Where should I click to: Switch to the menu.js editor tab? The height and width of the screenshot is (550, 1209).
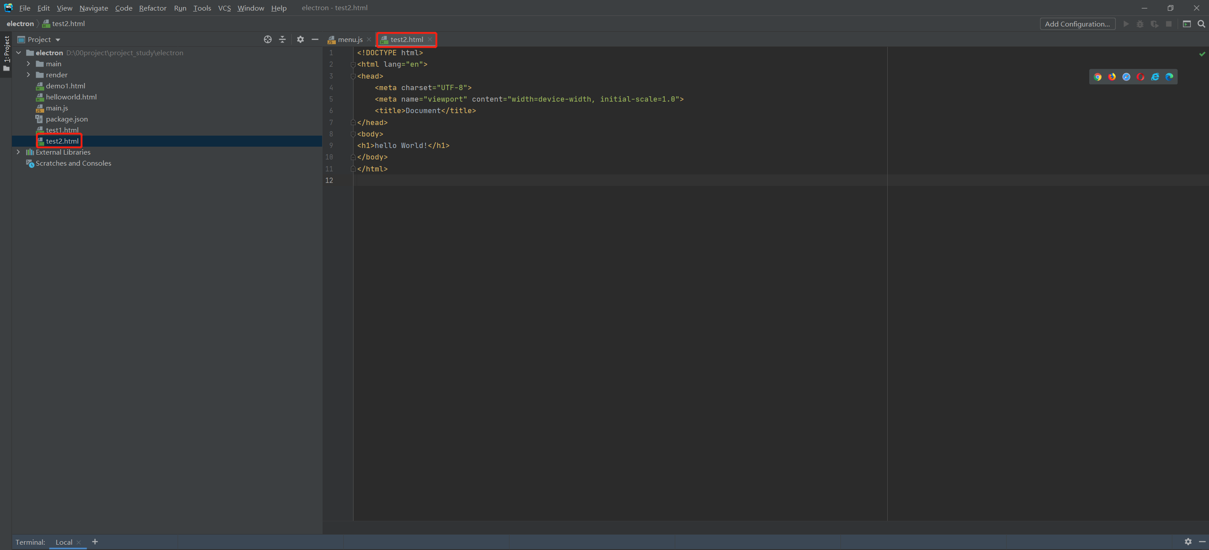350,39
